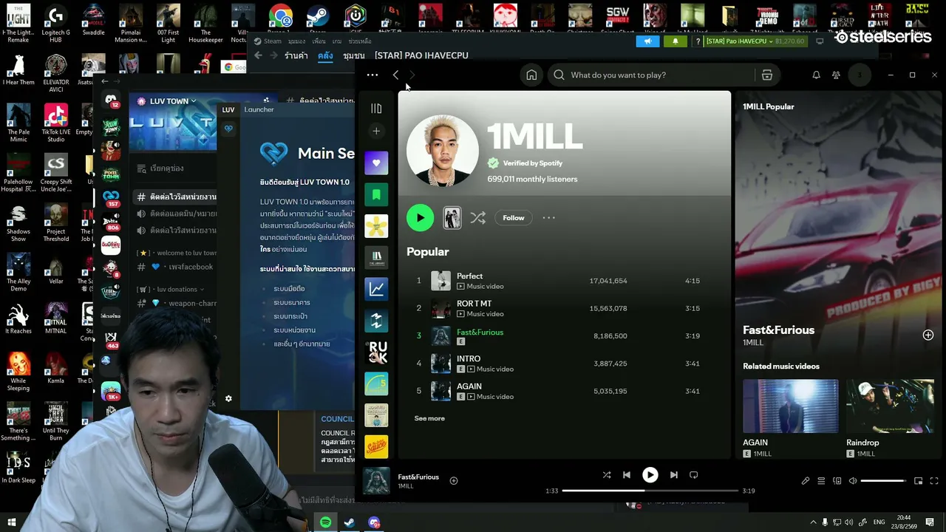Viewport: 946px width, 532px height.
Task: Open Liked Songs playlist in sidebar
Action: point(376,163)
